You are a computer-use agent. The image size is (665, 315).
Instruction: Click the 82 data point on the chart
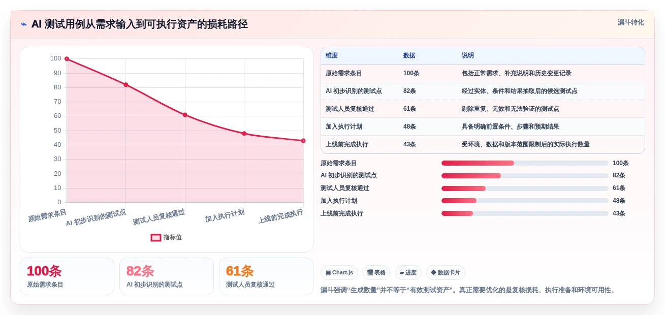pos(126,85)
